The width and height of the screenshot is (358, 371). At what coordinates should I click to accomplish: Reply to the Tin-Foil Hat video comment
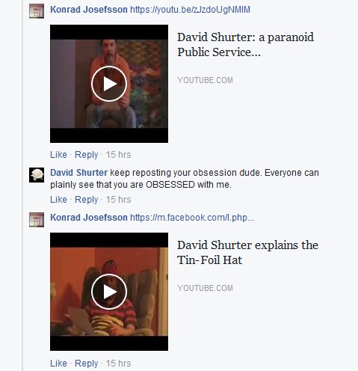[x=87, y=364]
